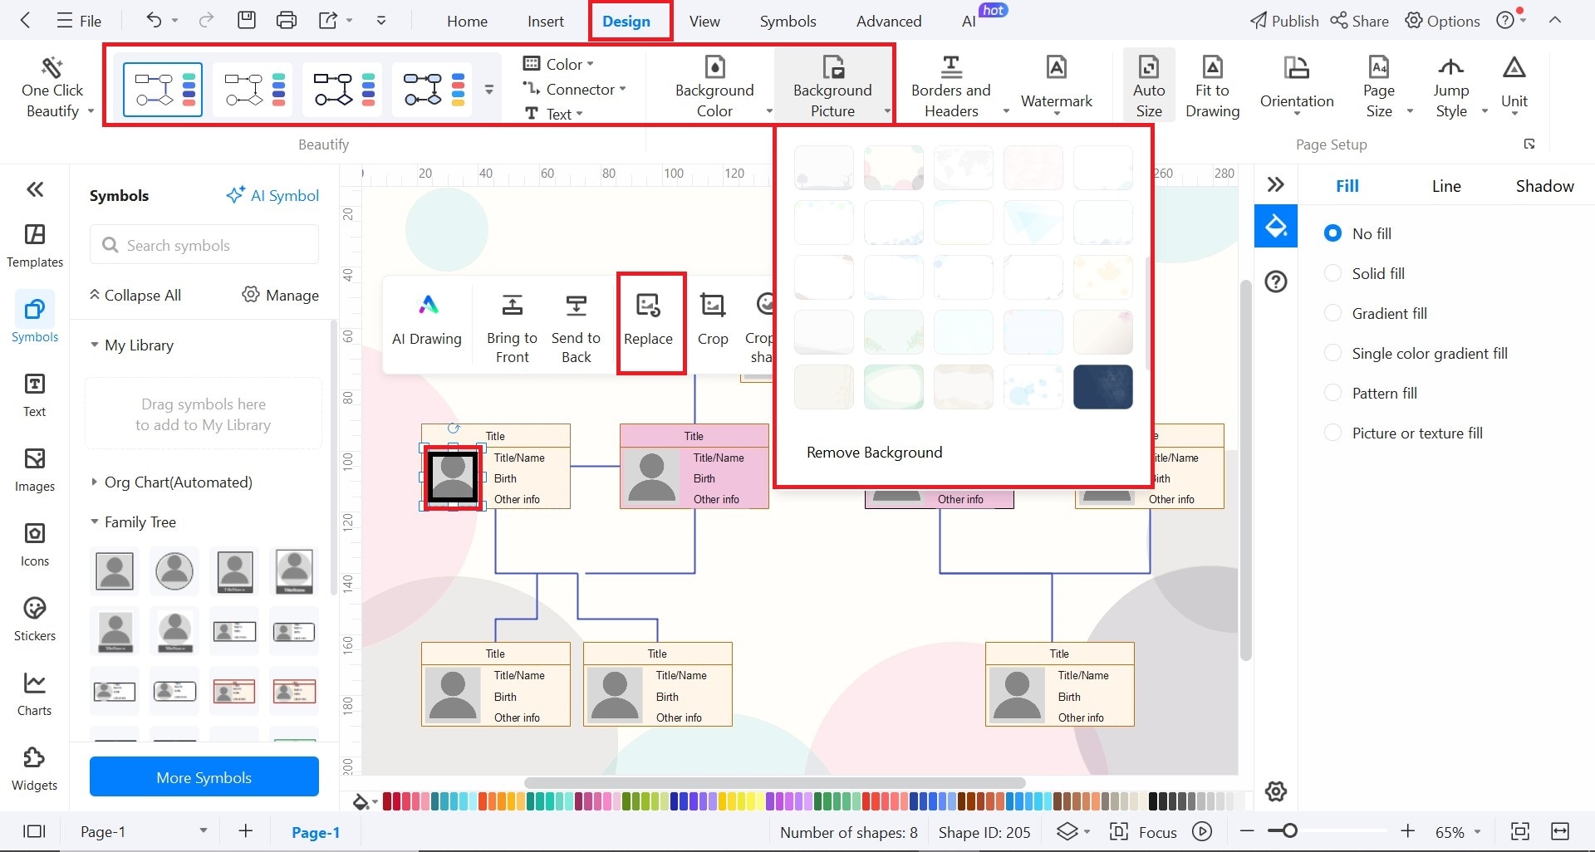Click the undo icon
Screen dimensions: 1595x852
coord(154,20)
